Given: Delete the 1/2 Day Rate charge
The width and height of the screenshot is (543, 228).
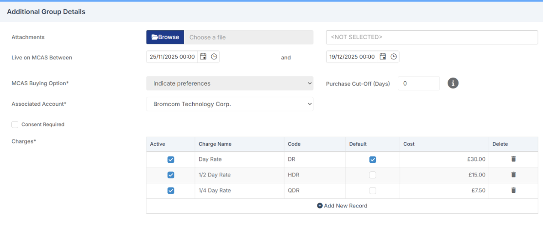Looking at the screenshot, I should point(513,175).
